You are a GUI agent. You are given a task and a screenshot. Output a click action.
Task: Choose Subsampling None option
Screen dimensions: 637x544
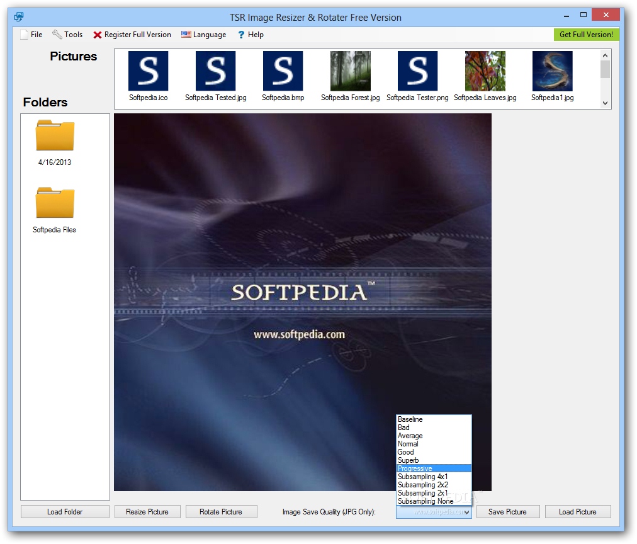pyautogui.click(x=434, y=501)
